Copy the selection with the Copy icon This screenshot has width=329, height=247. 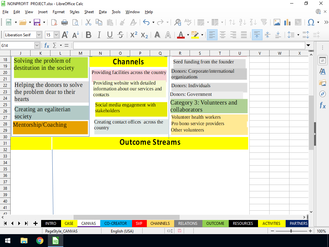click(99, 22)
